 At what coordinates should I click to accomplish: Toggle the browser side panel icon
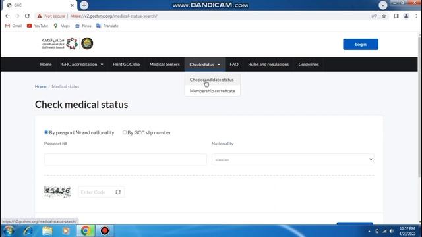(x=396, y=16)
